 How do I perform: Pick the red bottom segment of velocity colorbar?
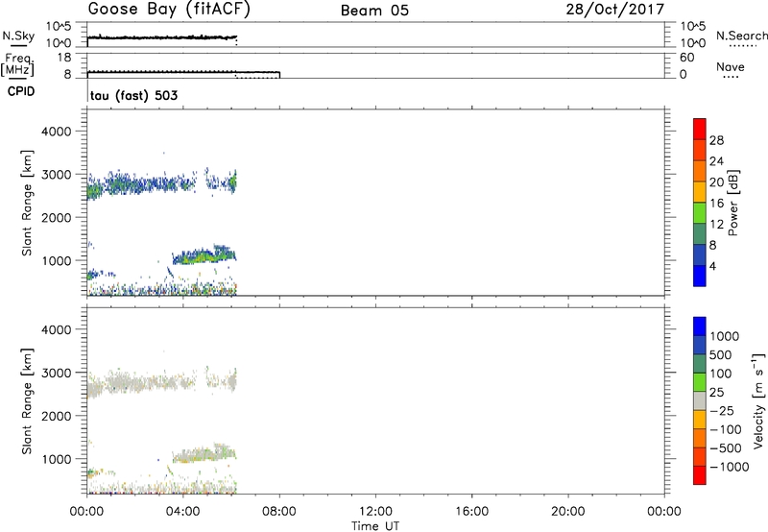(x=700, y=475)
